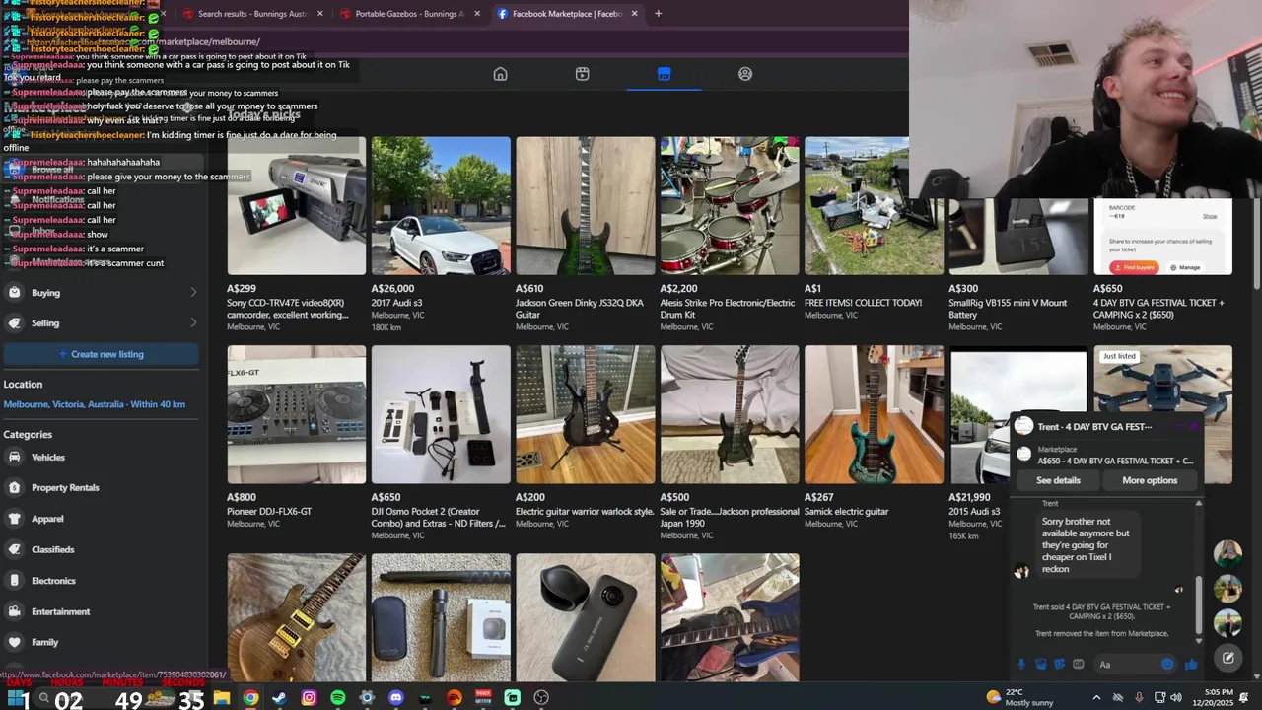The image size is (1262, 710).
Task: Click See details in chat popup
Action: (x=1058, y=480)
